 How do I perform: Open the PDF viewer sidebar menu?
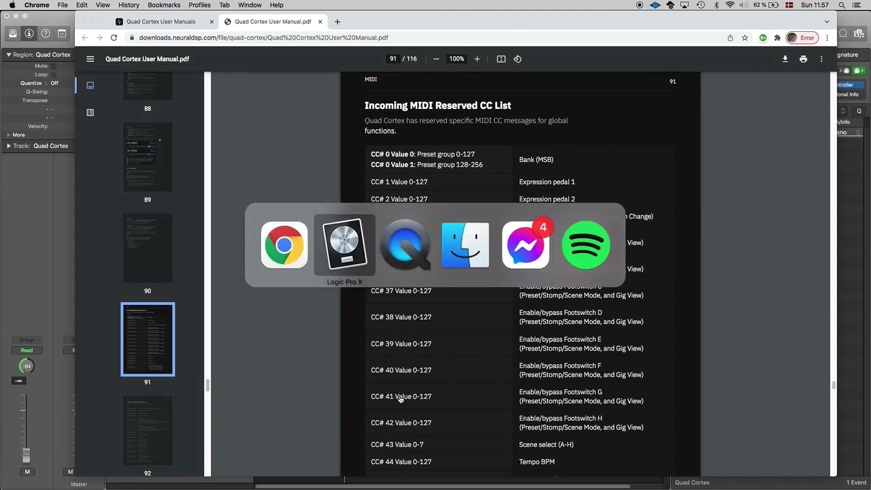(90, 59)
